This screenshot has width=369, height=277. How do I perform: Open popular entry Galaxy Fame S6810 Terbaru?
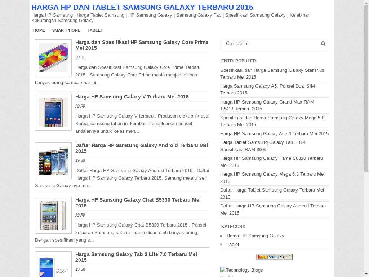pos(271,162)
